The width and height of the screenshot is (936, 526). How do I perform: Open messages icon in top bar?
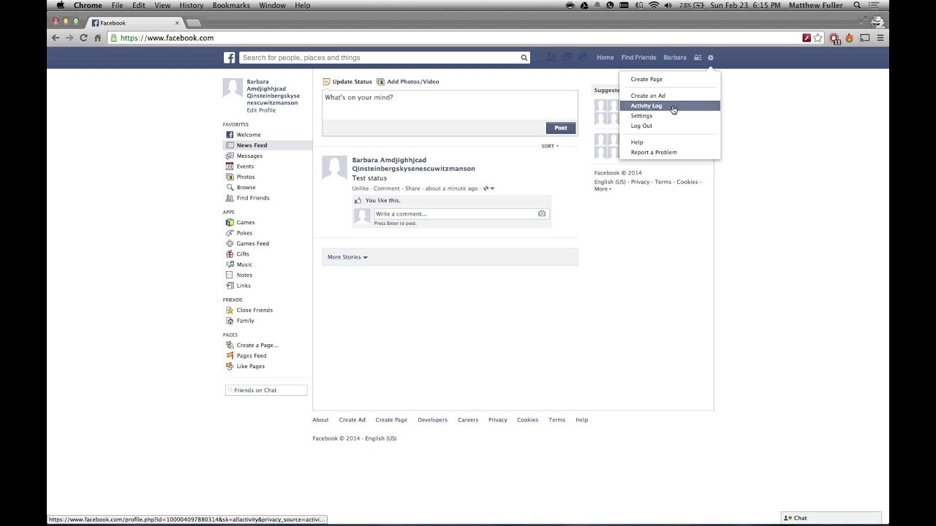pos(567,58)
